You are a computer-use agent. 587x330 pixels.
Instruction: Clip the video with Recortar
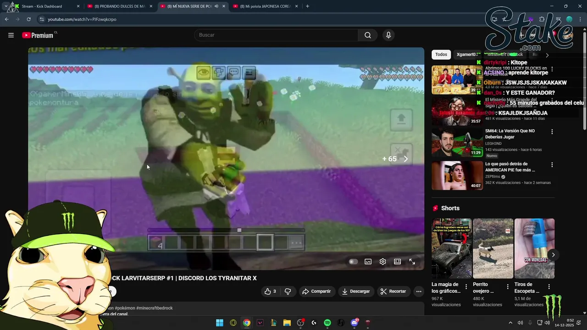393,291
